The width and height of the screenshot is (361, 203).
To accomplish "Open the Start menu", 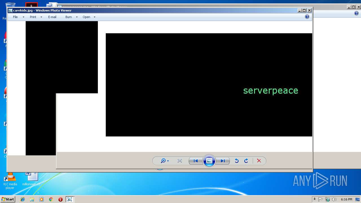I will pos(8,199).
